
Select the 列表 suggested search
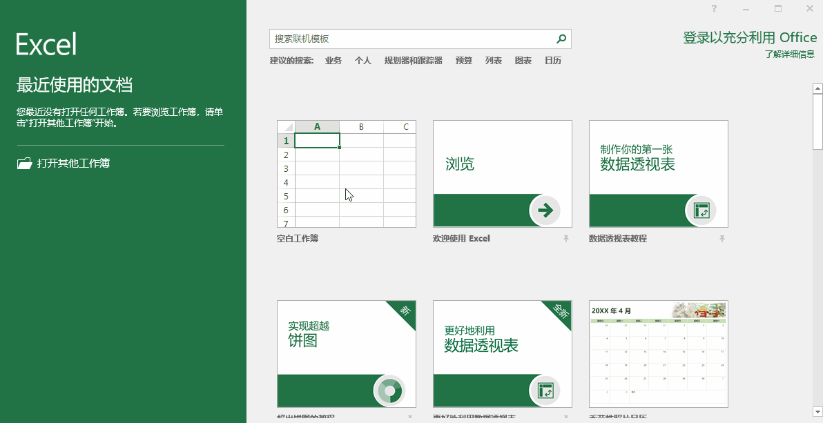point(494,60)
